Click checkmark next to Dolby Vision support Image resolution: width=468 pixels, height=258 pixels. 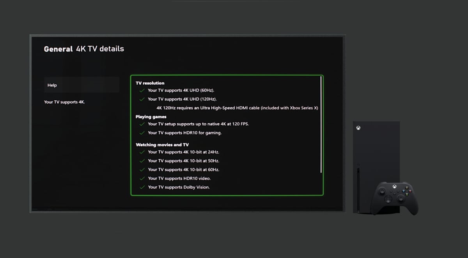coord(142,187)
